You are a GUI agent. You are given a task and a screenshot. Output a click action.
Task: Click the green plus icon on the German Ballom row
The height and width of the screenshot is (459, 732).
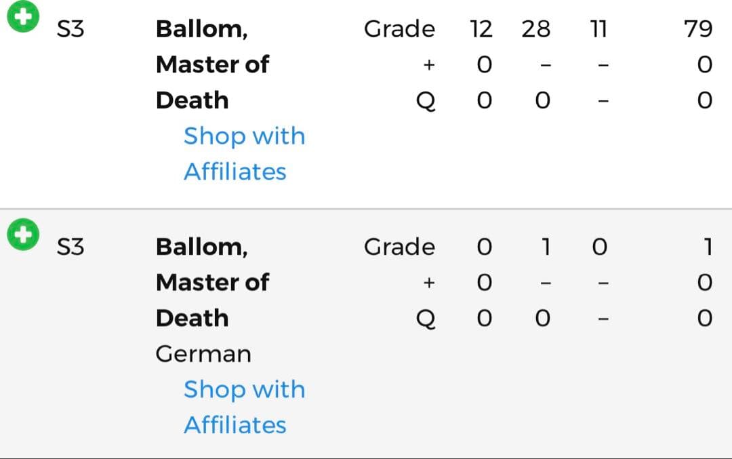(23, 235)
